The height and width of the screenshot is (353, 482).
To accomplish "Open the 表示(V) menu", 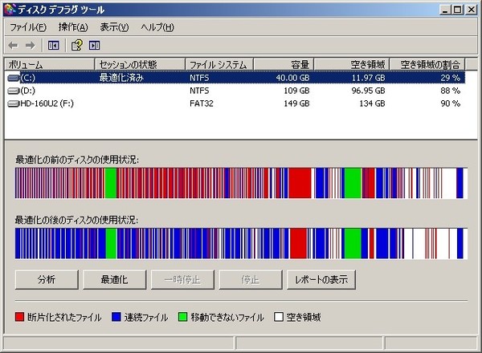I will coord(115,27).
